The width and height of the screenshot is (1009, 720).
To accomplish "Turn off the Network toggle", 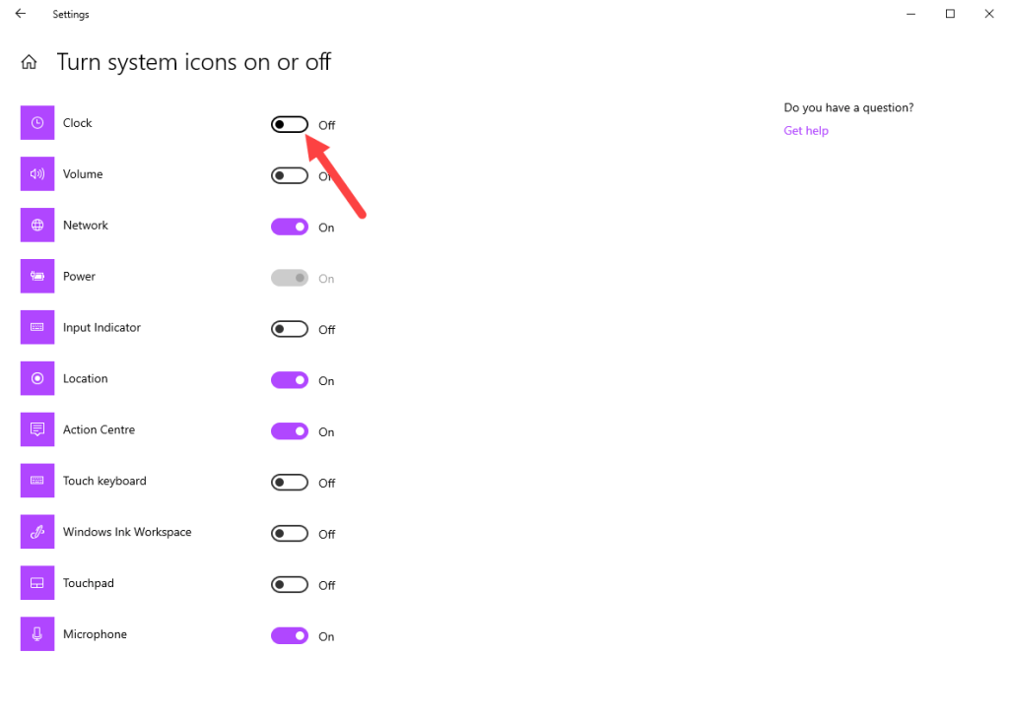I will click(290, 227).
